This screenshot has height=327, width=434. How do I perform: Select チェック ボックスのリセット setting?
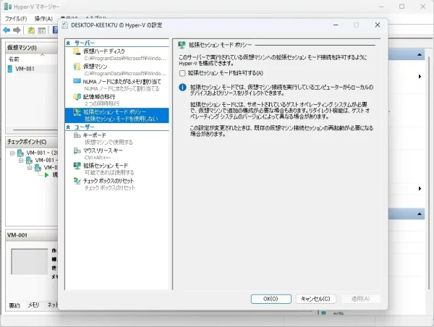(x=116, y=184)
